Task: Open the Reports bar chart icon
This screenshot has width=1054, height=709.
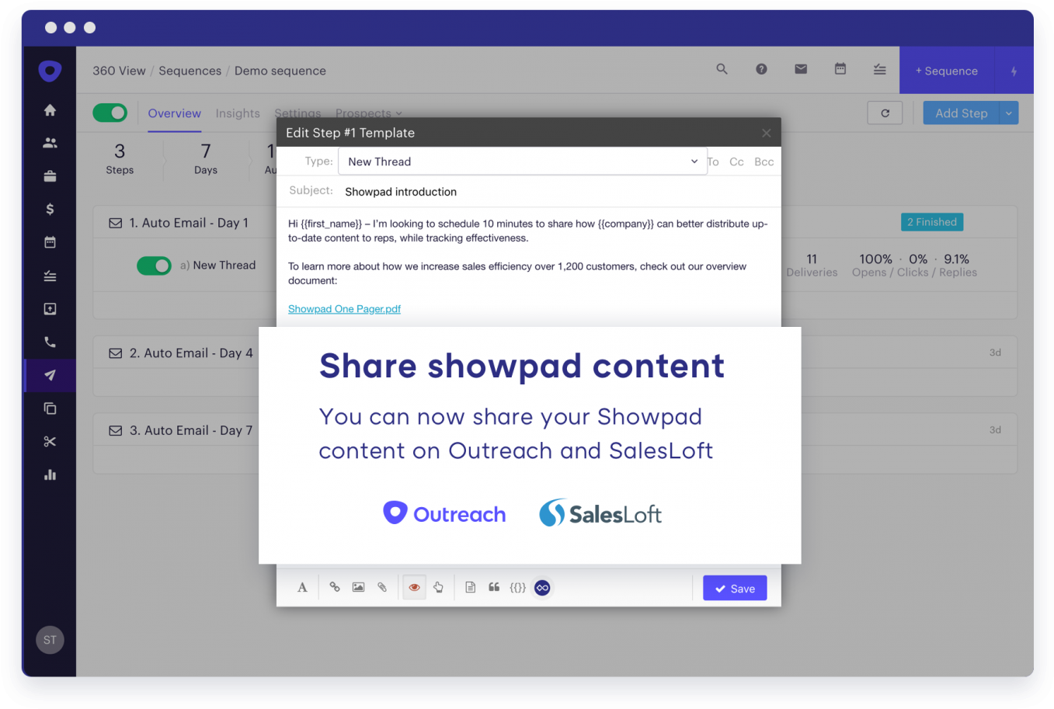Action: coord(50,474)
